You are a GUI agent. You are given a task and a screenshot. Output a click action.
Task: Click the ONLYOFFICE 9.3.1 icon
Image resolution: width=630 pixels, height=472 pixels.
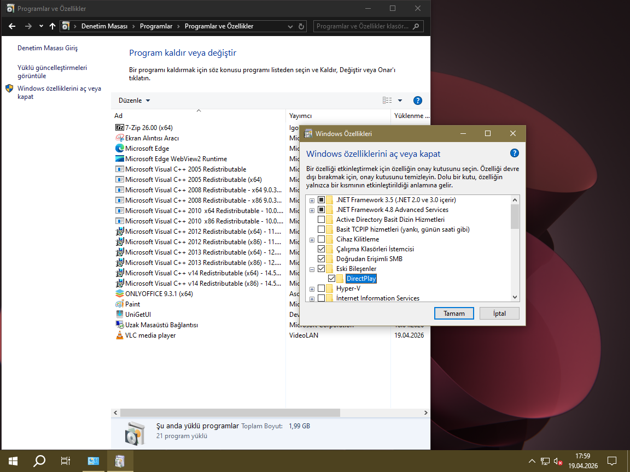(x=120, y=294)
